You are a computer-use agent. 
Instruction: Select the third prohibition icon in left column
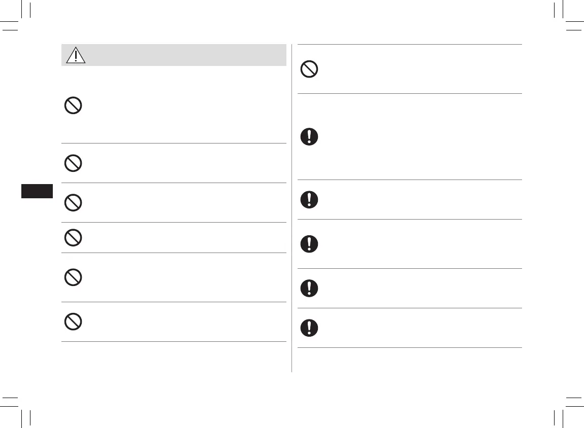73,203
